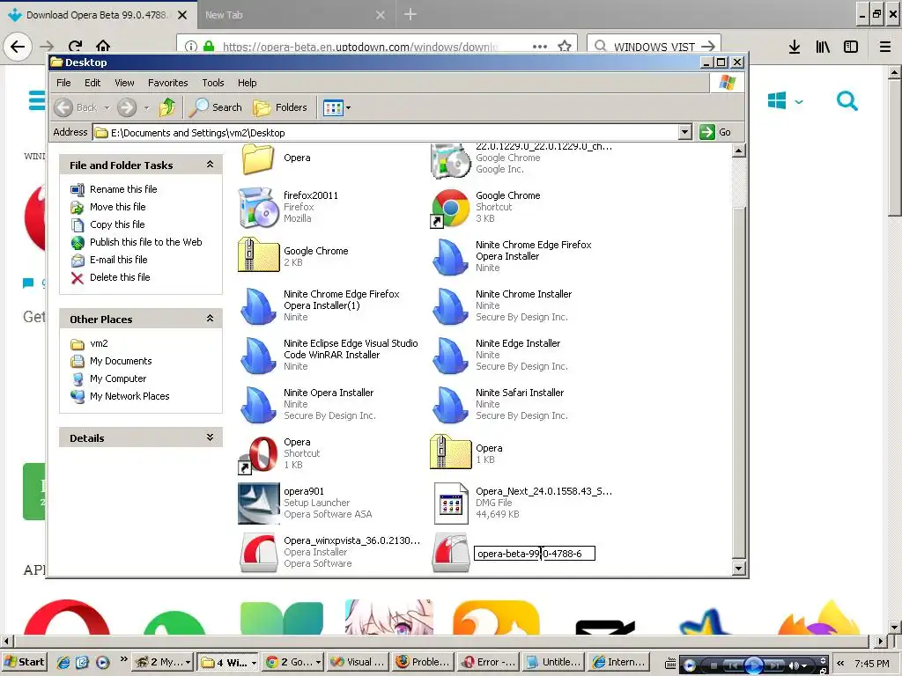Open the Address bar dropdown
Viewport: 902px width, 676px height.
(x=684, y=132)
